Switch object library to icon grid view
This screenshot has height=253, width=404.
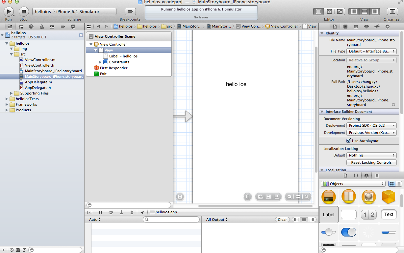[x=392, y=184]
